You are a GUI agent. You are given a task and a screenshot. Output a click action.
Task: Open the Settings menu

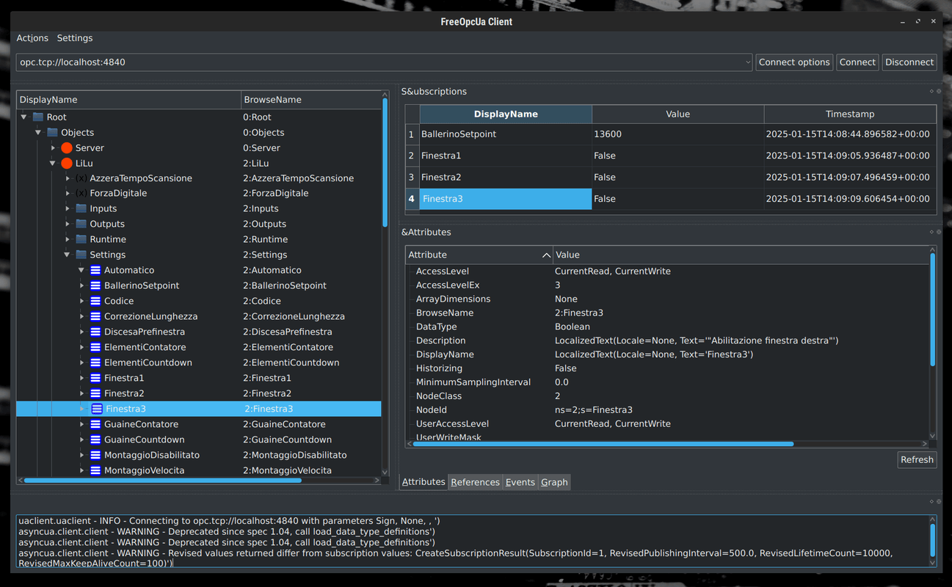pos(75,38)
